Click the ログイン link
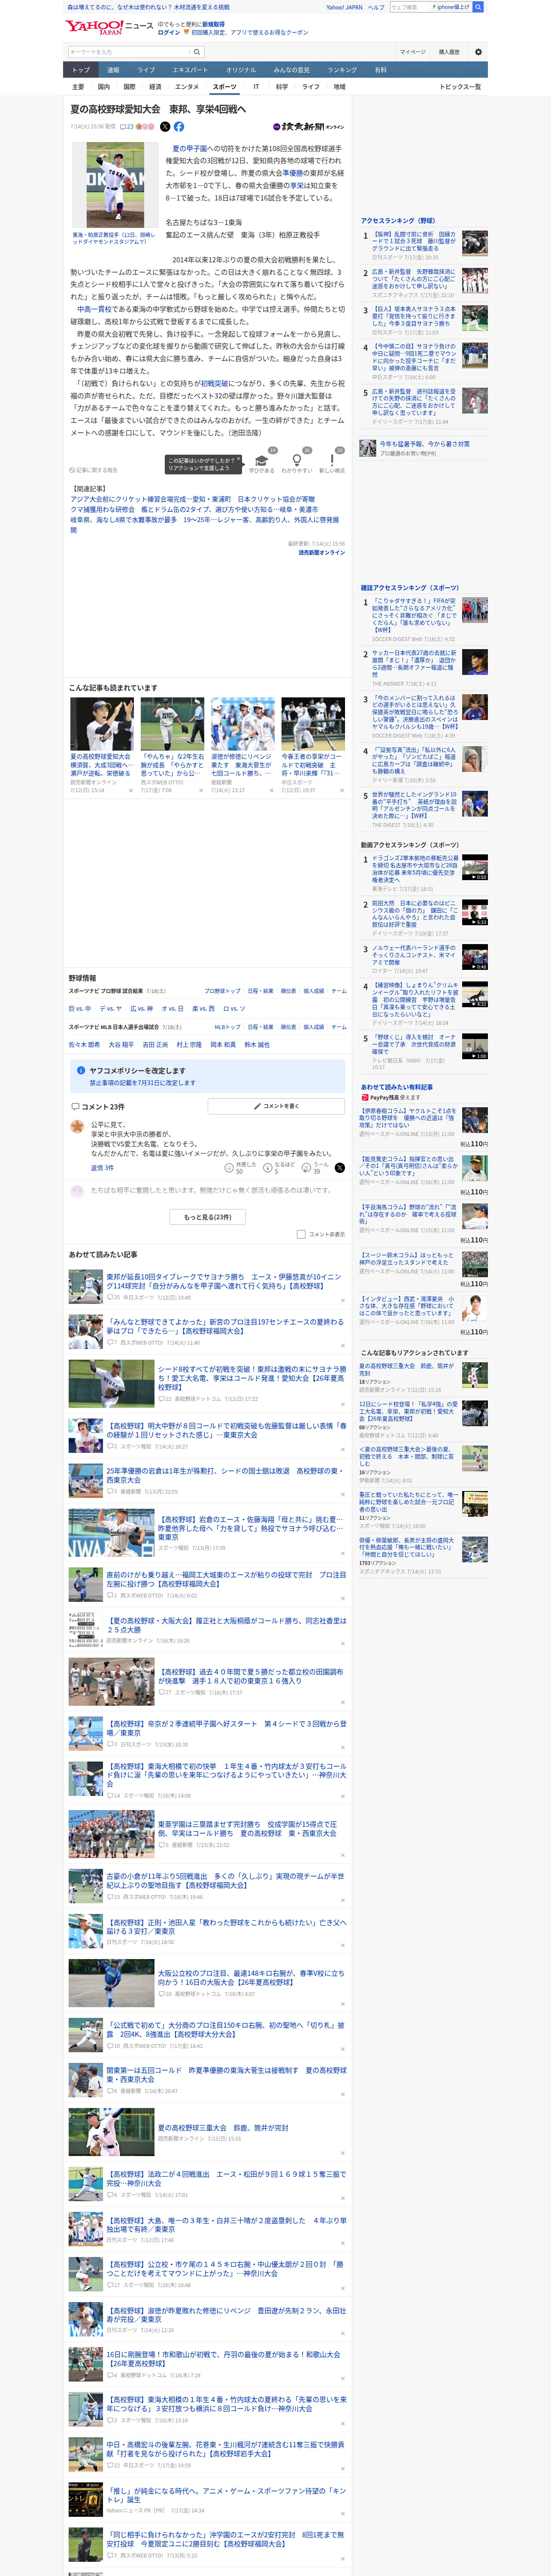 point(169,32)
